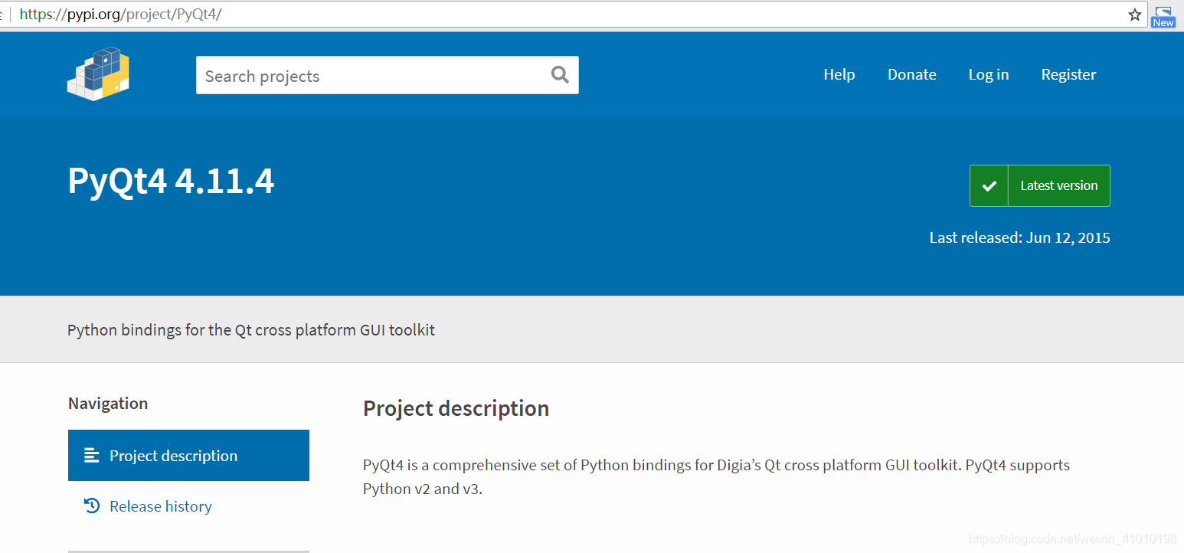
Task: Open the Donate page
Action: (x=911, y=74)
